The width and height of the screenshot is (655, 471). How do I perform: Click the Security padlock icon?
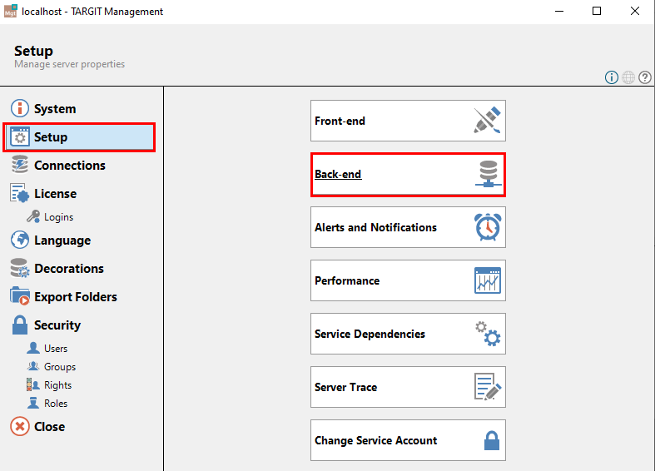pos(20,325)
